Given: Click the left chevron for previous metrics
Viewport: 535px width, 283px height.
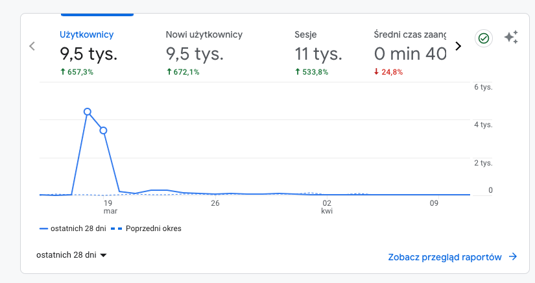Looking at the screenshot, I should coord(32,46).
